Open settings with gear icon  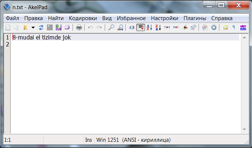tap(214, 27)
